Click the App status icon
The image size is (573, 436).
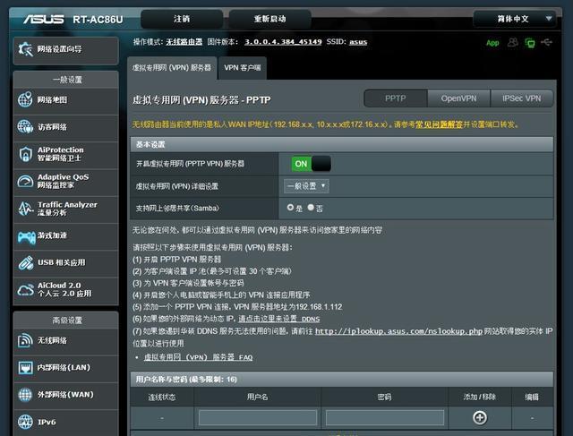pos(492,43)
